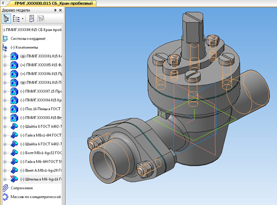Click the tree composition list view icon
Viewport: 277px width, 205px height.
[16, 19]
